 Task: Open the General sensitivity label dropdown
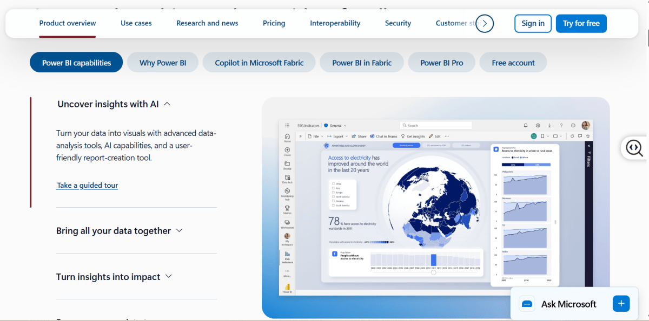(x=335, y=125)
